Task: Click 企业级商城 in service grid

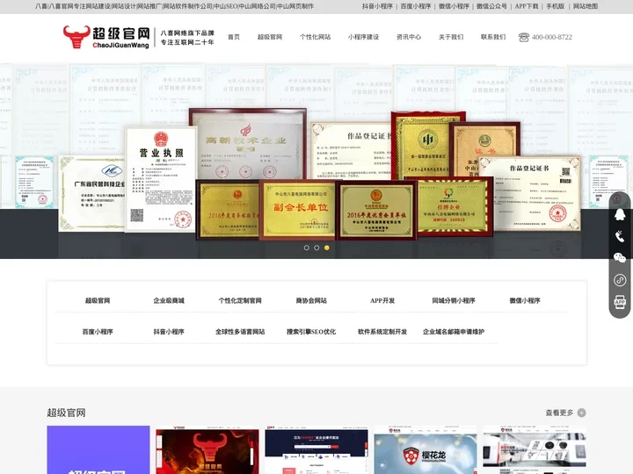Action: tap(169, 300)
